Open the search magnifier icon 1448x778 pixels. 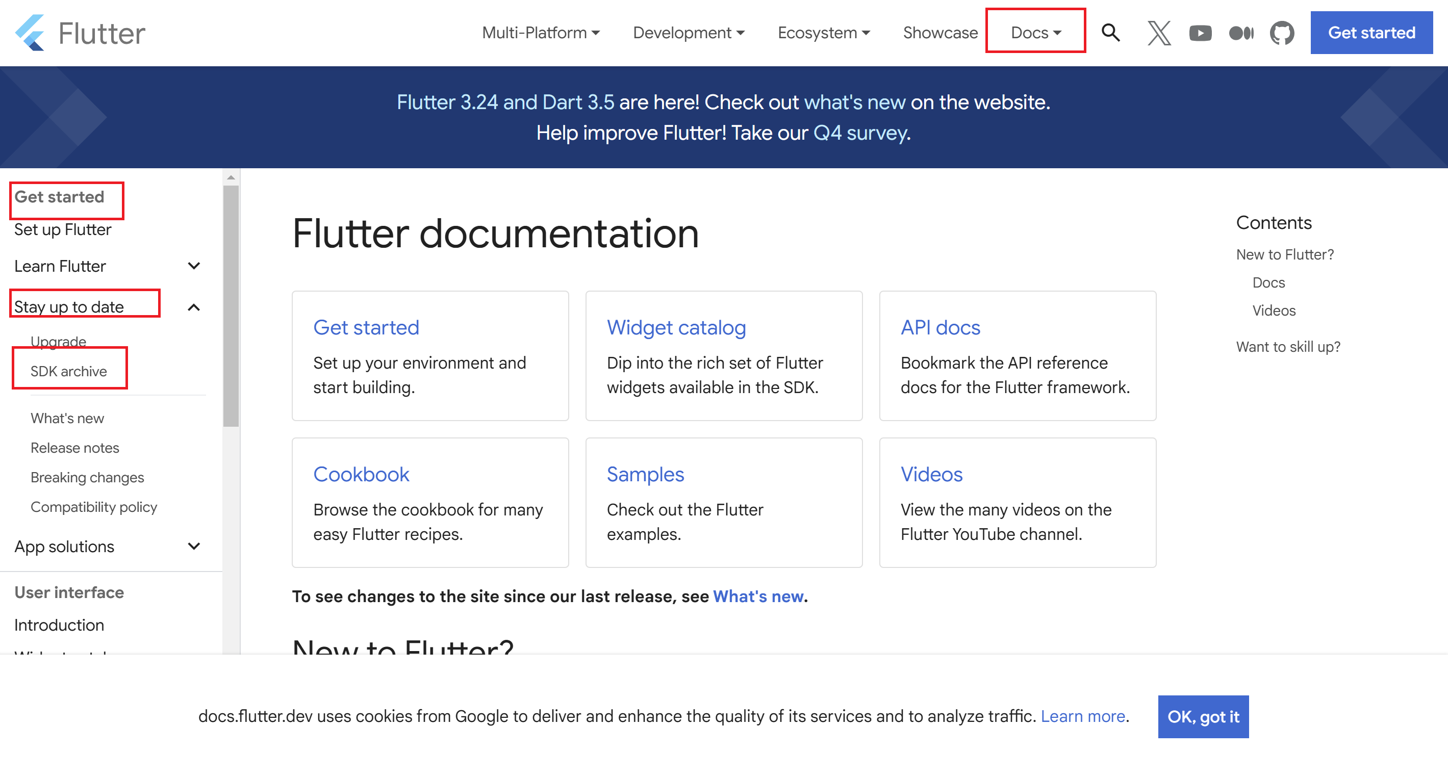click(x=1110, y=33)
